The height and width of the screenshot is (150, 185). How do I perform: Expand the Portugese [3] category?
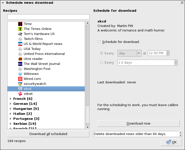point(10,119)
